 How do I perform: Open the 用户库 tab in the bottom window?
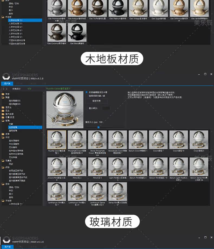coord(7,247)
